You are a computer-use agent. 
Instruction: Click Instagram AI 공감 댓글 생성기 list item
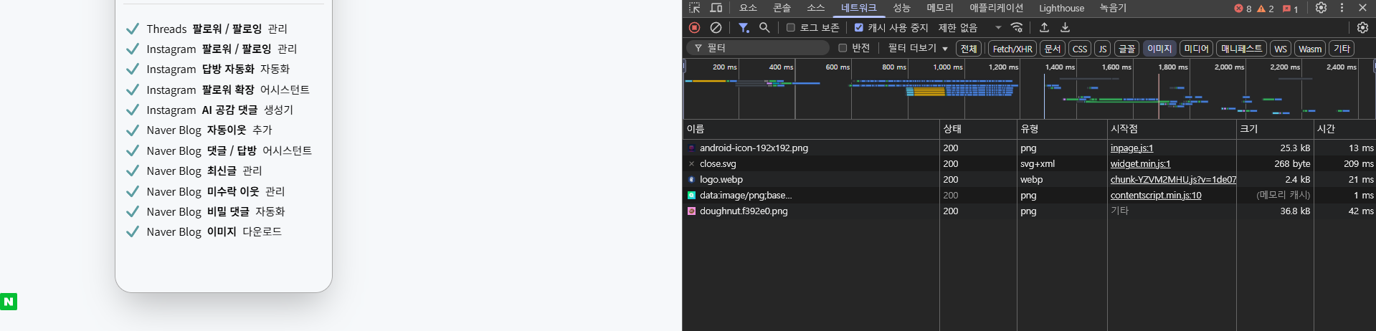[219, 110]
